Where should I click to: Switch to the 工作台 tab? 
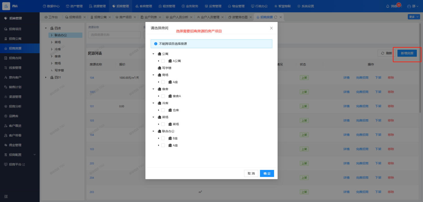click(x=51, y=17)
